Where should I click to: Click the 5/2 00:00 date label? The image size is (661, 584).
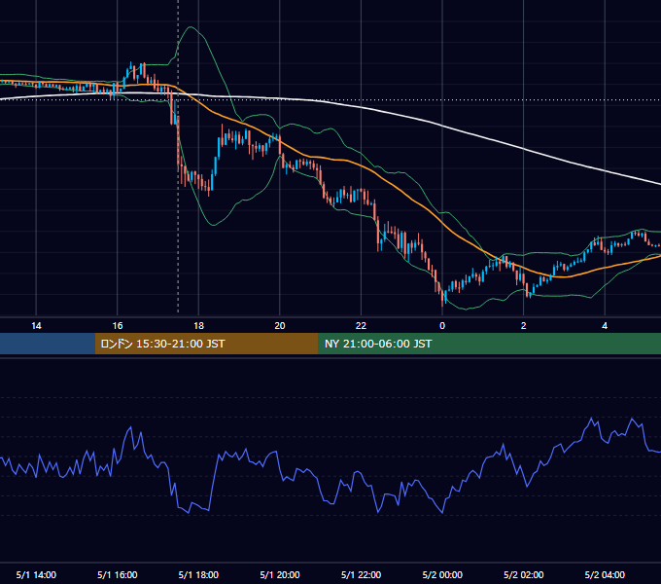[x=442, y=574]
